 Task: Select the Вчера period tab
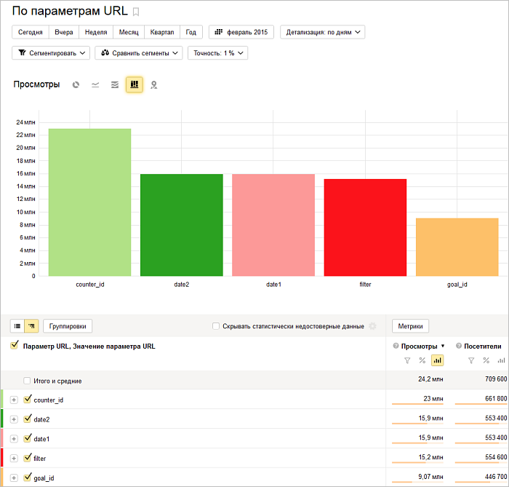(x=64, y=32)
